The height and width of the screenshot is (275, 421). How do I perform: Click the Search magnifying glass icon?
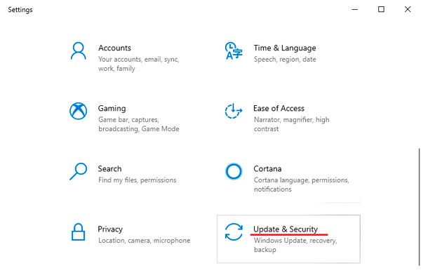[x=78, y=171]
